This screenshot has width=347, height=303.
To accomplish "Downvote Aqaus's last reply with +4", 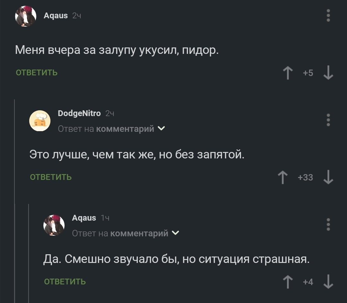I will (x=328, y=282).
